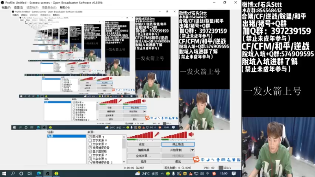Click the 0:00:02 (LIVE) status text

click(134, 168)
